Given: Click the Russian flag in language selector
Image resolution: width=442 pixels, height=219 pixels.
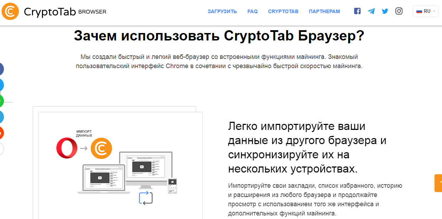Looking at the screenshot, I should (x=419, y=11).
